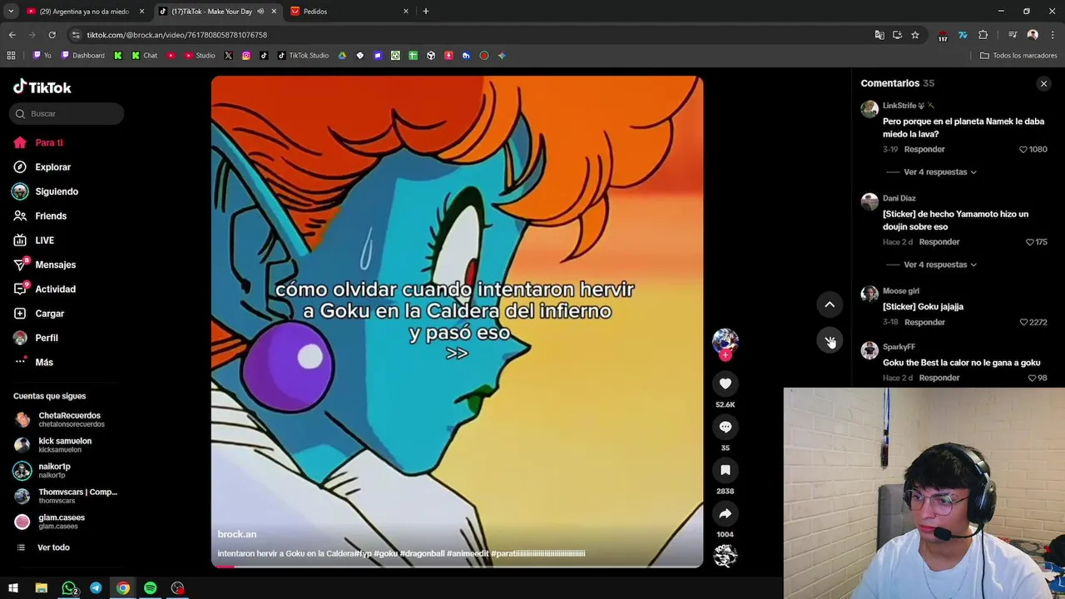This screenshot has height=599, width=1065.
Task: Bookmark this page with star icon
Action: [915, 35]
